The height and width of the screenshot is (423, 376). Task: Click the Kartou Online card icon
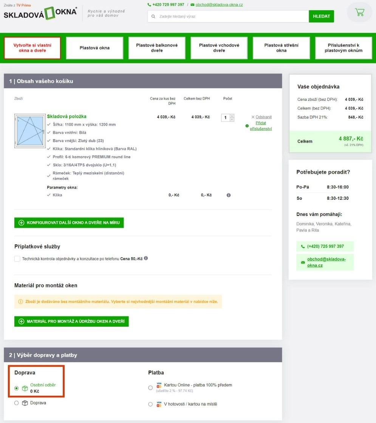[x=159, y=386]
